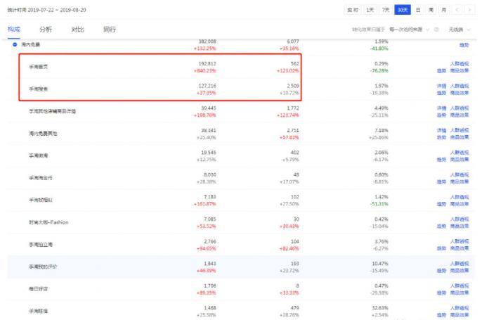The width and height of the screenshot is (482, 320).
Task: Open 人群透视 for the 1,843 visitors row
Action: pyautogui.click(x=460, y=264)
